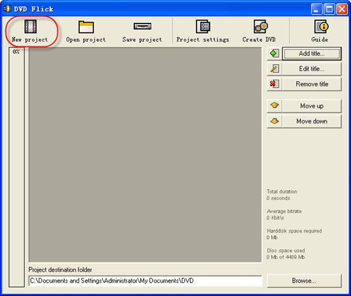351x296 pixels.
Task: Click the Move up text button
Action: point(312,106)
